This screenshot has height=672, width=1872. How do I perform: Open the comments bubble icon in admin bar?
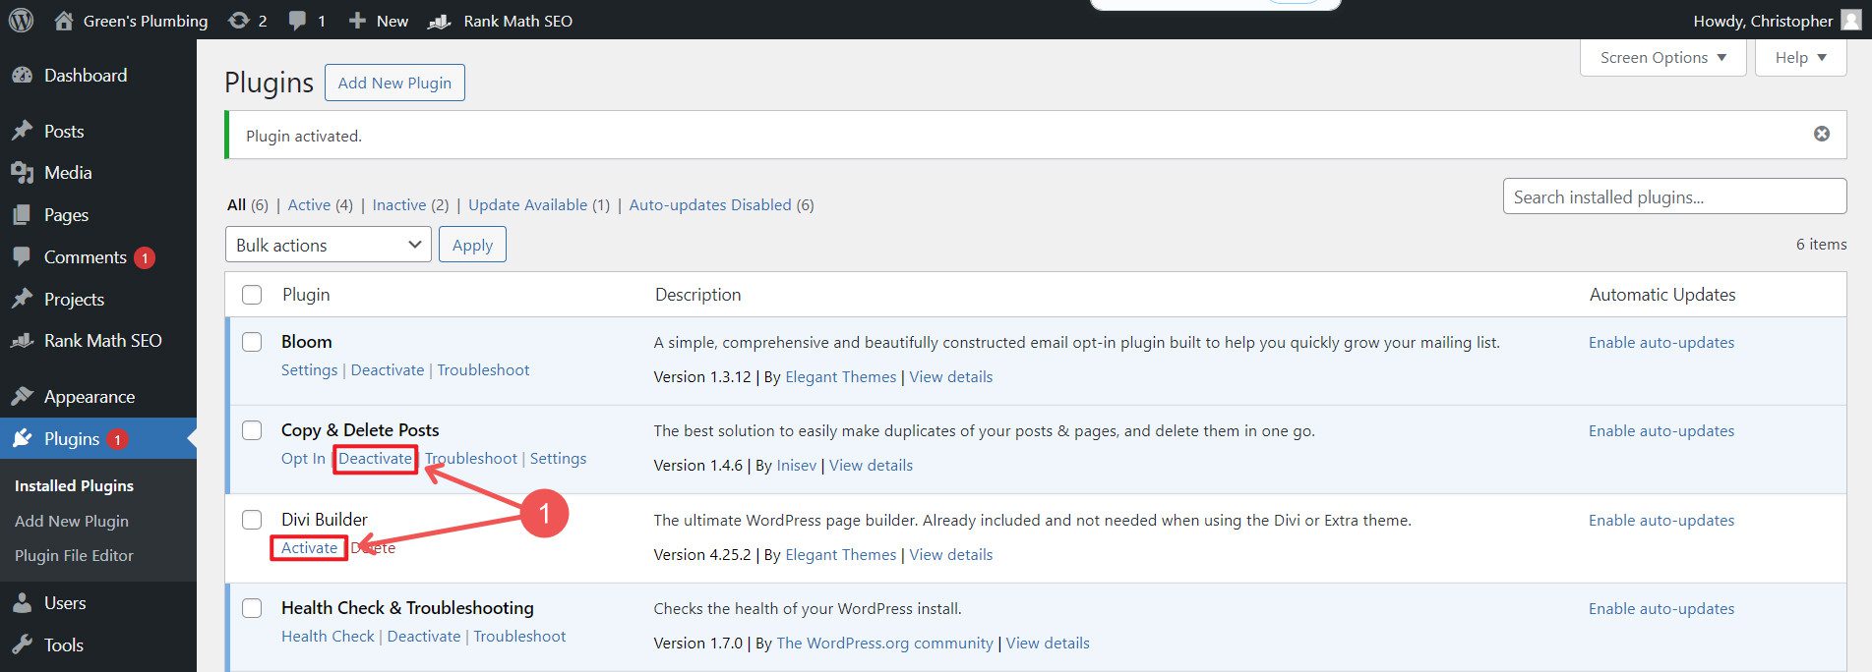297,21
